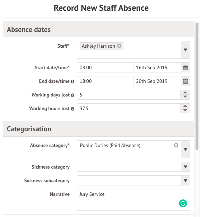Click the 18:00 end time field

(105, 81)
